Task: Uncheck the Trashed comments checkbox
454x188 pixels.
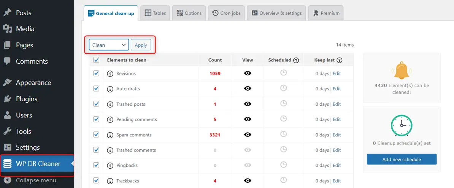Action: click(96, 150)
